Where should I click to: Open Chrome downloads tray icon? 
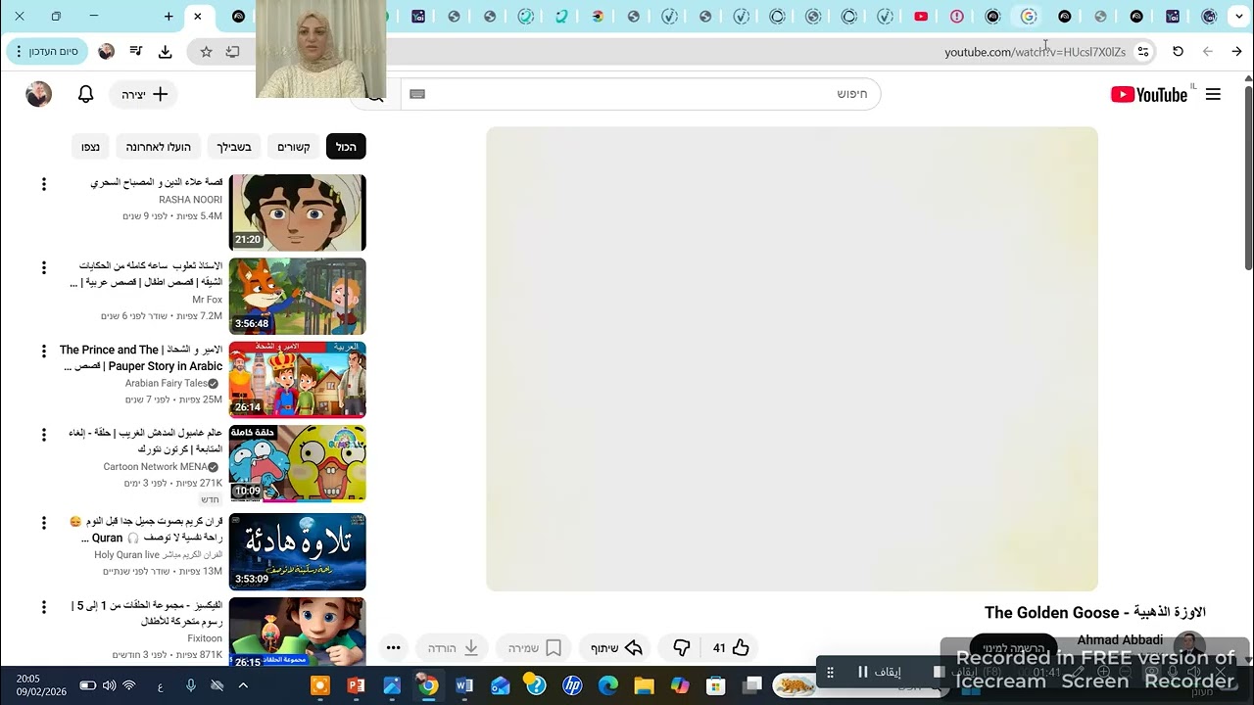pos(165,51)
